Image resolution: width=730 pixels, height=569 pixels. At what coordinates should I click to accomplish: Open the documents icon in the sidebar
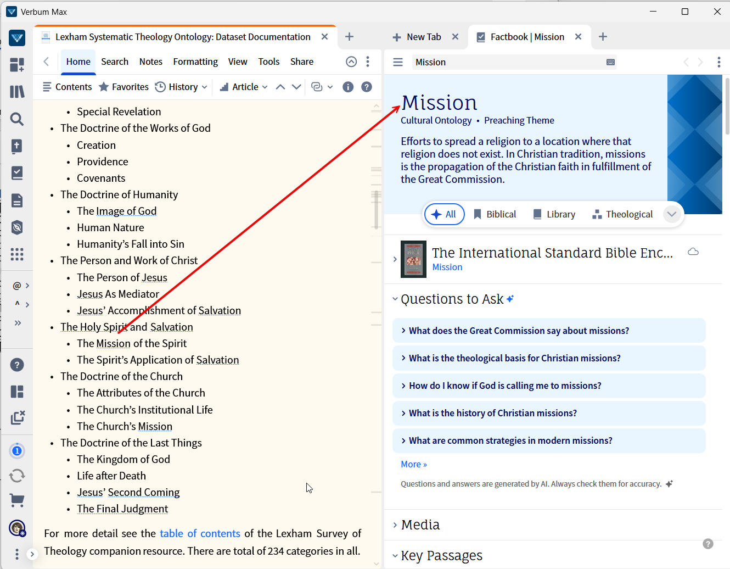[17, 200]
